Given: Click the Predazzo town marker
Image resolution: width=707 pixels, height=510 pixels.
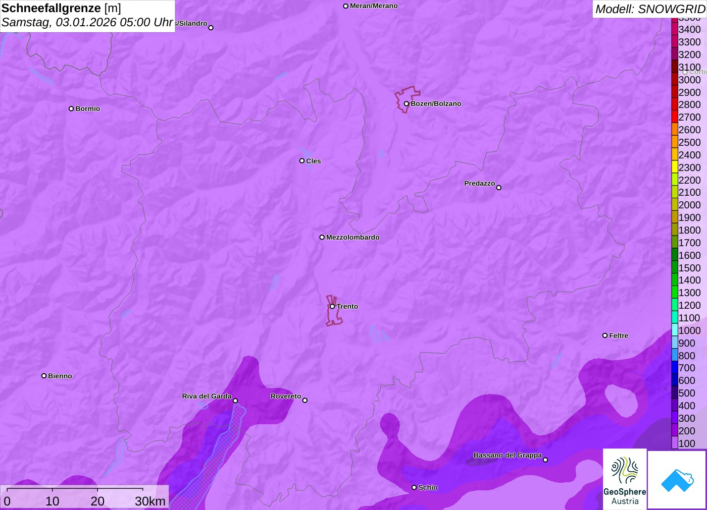Looking at the screenshot, I should (499, 188).
